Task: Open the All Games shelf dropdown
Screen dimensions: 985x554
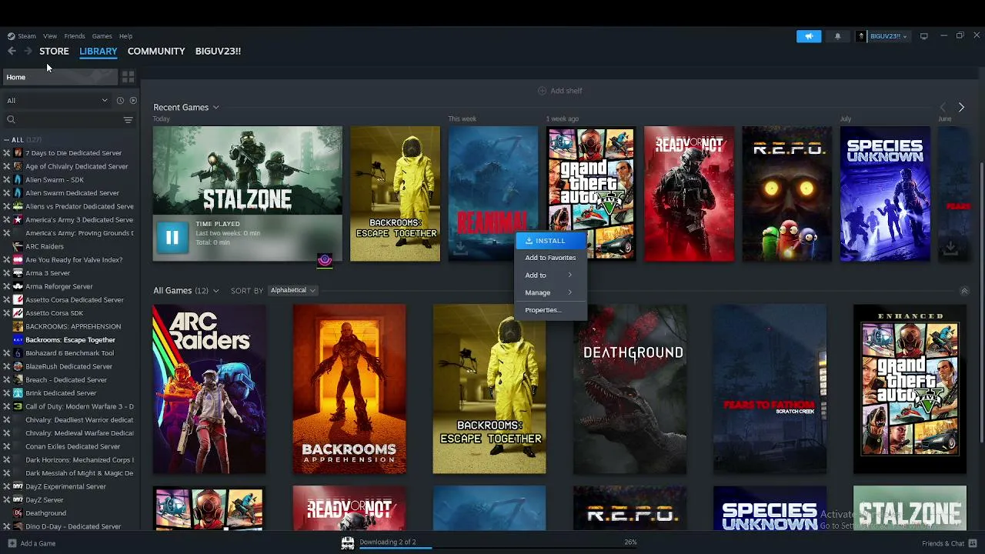Action: click(x=215, y=291)
